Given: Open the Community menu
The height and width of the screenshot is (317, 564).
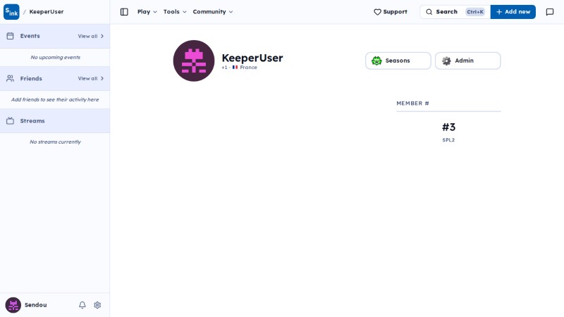Looking at the screenshot, I should (x=213, y=12).
